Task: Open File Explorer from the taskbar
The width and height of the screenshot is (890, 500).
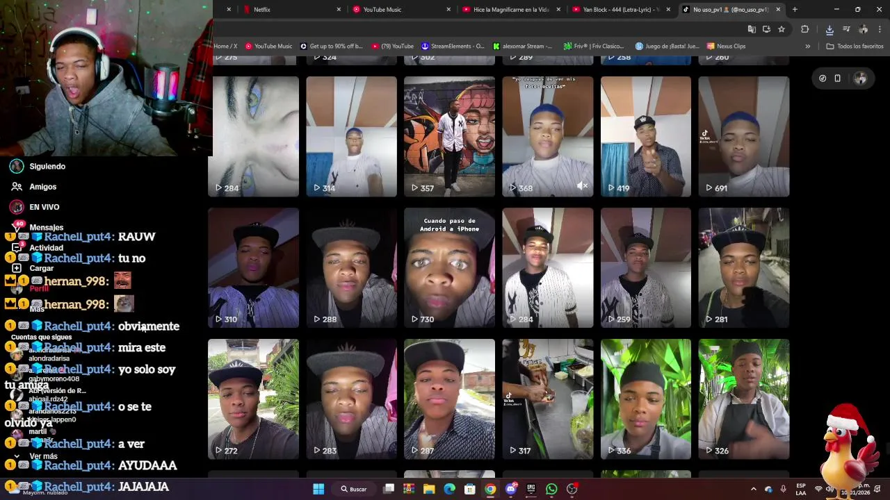Action: [429, 489]
